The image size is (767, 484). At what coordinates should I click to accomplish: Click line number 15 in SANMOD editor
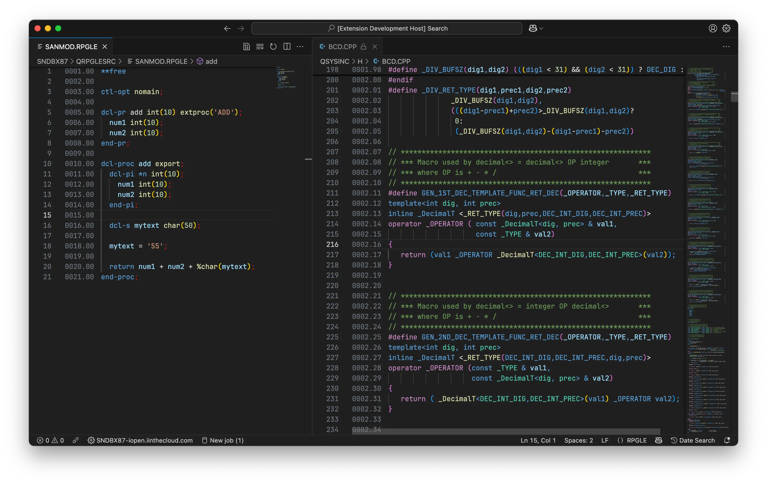47,215
